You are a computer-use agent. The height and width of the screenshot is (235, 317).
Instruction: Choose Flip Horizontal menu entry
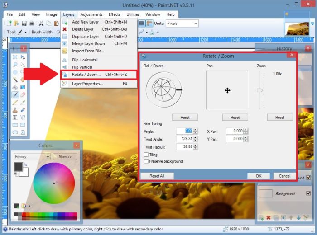[x=99, y=60]
